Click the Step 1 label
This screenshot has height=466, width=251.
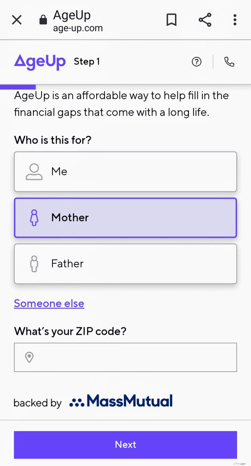tap(87, 62)
